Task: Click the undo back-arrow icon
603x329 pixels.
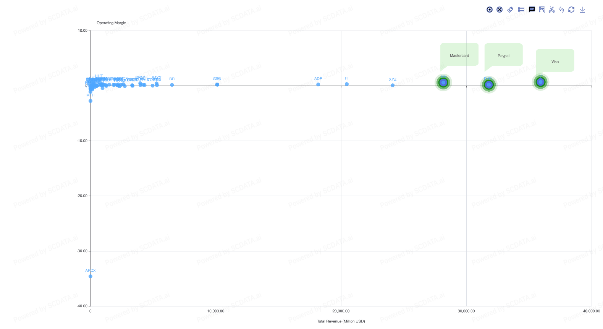Action: (561, 10)
